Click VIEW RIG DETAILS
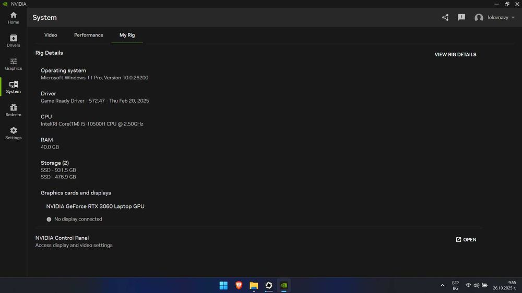This screenshot has width=522, height=293. 455,55
